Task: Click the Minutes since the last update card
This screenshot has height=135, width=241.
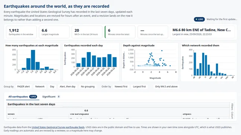Action: pyautogui.click(x=153, y=32)
